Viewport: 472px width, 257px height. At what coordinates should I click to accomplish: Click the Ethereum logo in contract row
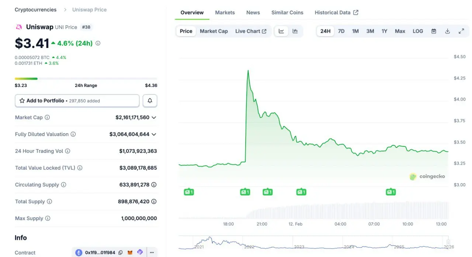[x=79, y=253]
